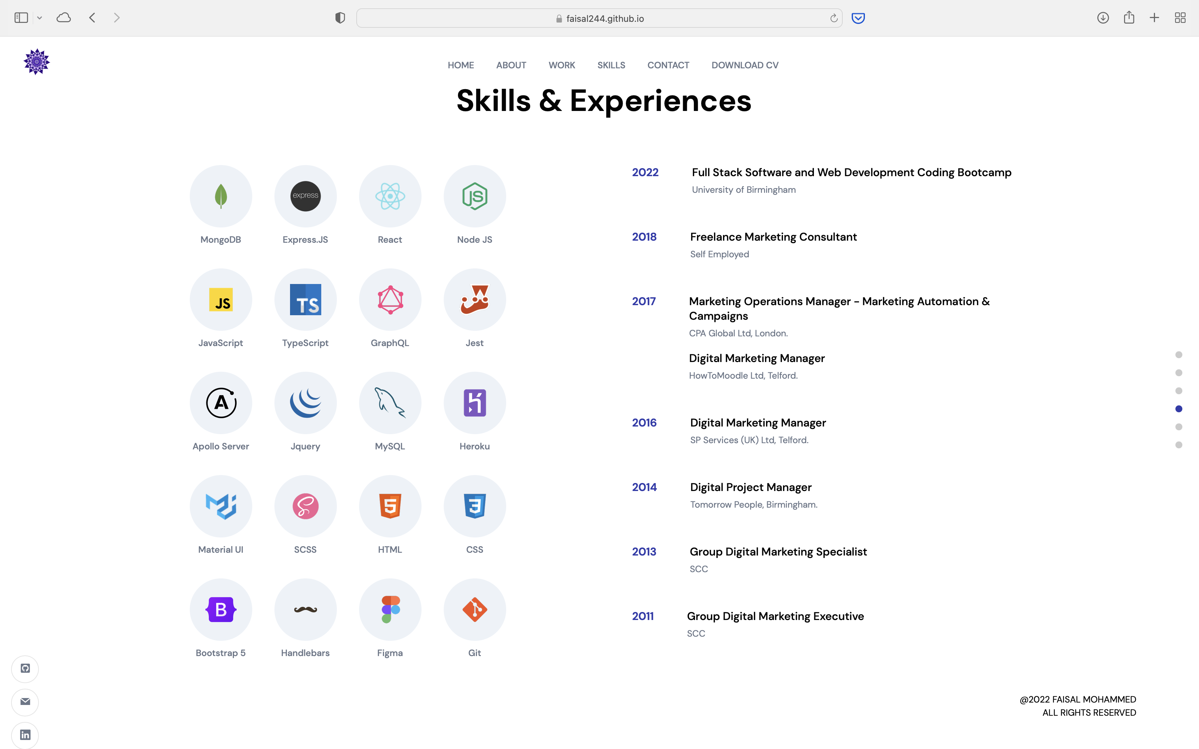Toggle the privacy shield indicator

click(339, 17)
